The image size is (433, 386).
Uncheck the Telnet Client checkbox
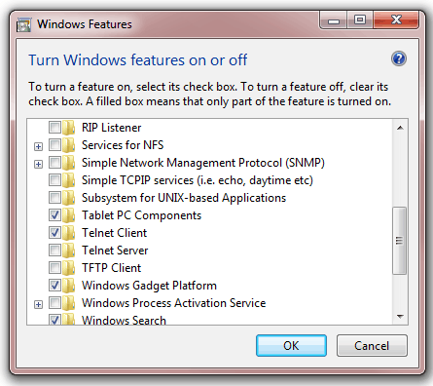54,232
